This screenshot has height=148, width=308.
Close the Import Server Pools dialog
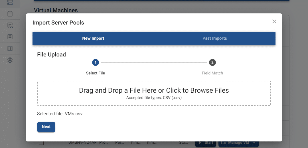coord(274,21)
